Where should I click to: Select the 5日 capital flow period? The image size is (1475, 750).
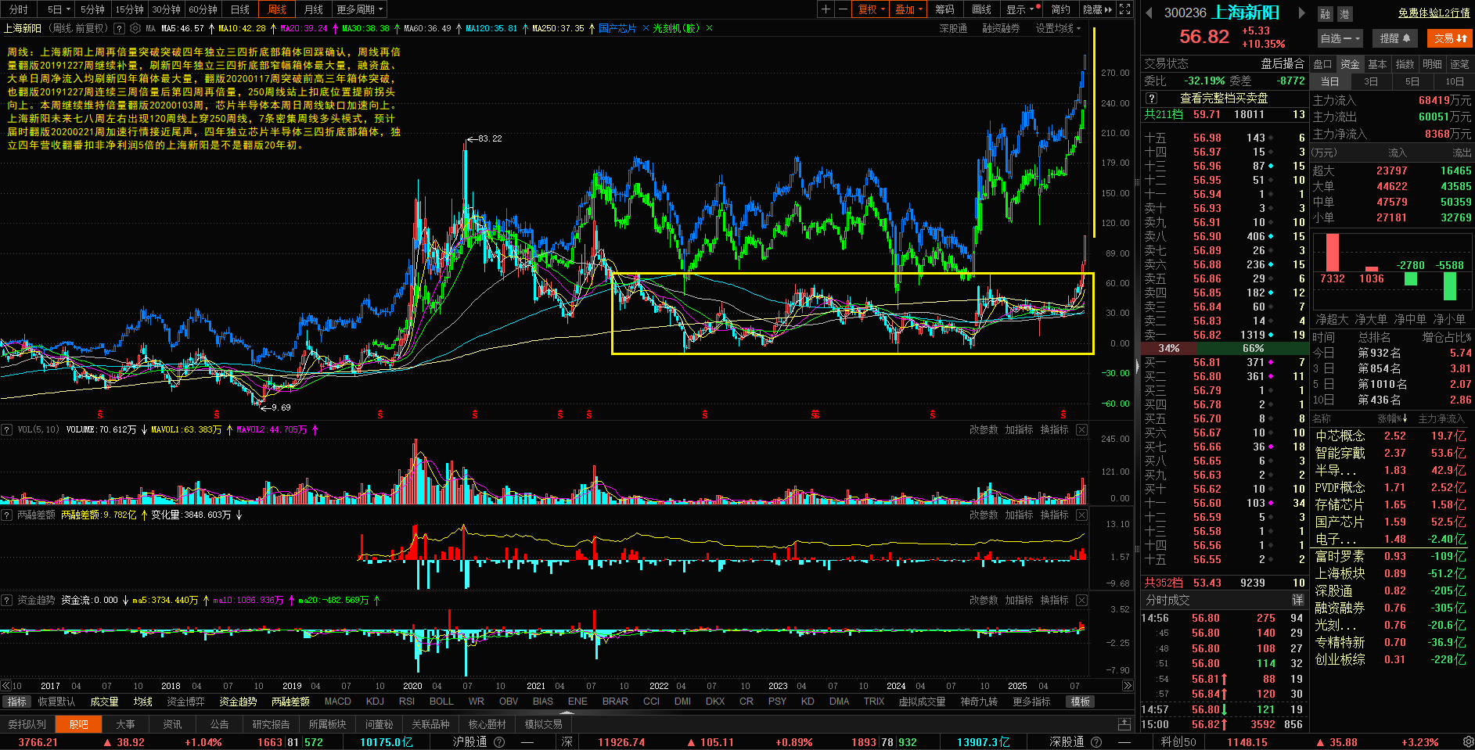coord(1412,81)
